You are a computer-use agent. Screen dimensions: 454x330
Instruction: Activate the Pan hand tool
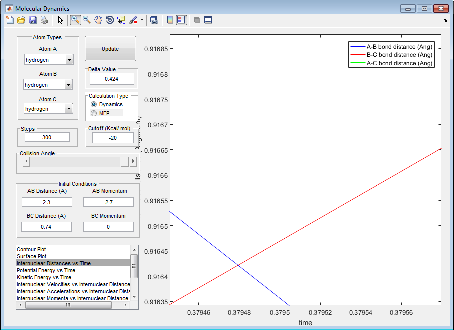[98, 20]
